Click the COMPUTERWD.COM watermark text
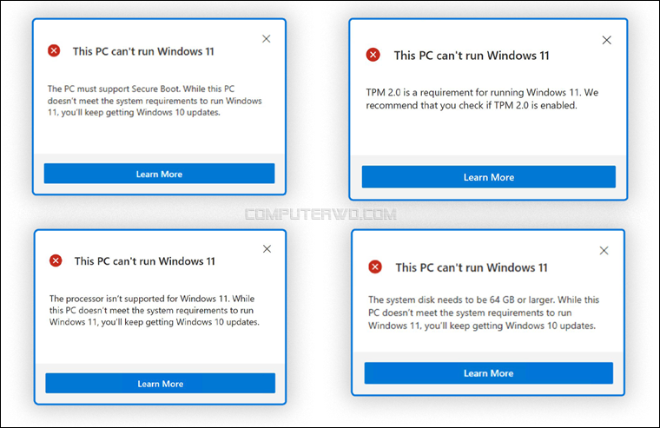Viewport: 660px width, 428px height. click(x=320, y=214)
